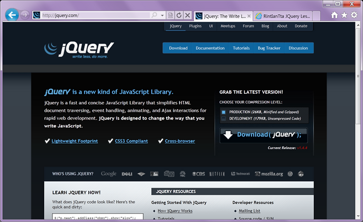Image resolution: width=363 pixels, height=222 pixels.
Task: Click the CBS logo icon
Action: point(199,174)
